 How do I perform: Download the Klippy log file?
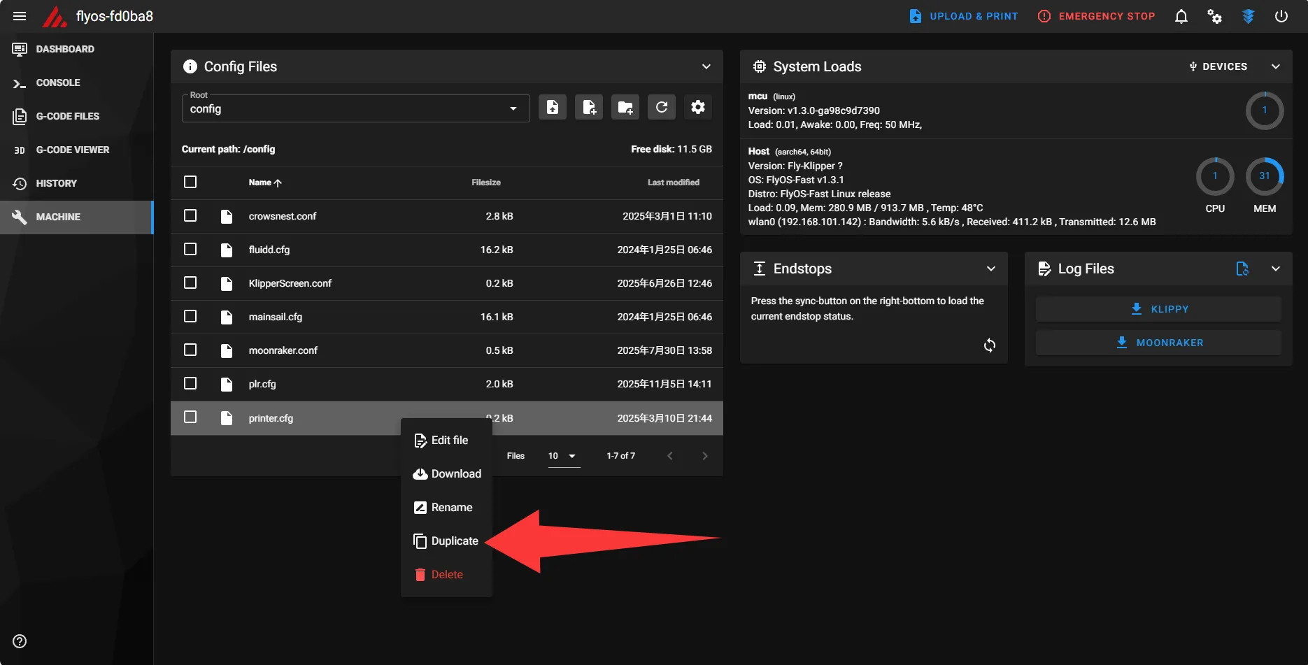tap(1158, 309)
